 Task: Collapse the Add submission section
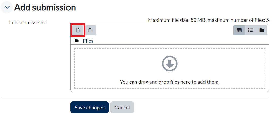tap(7, 8)
